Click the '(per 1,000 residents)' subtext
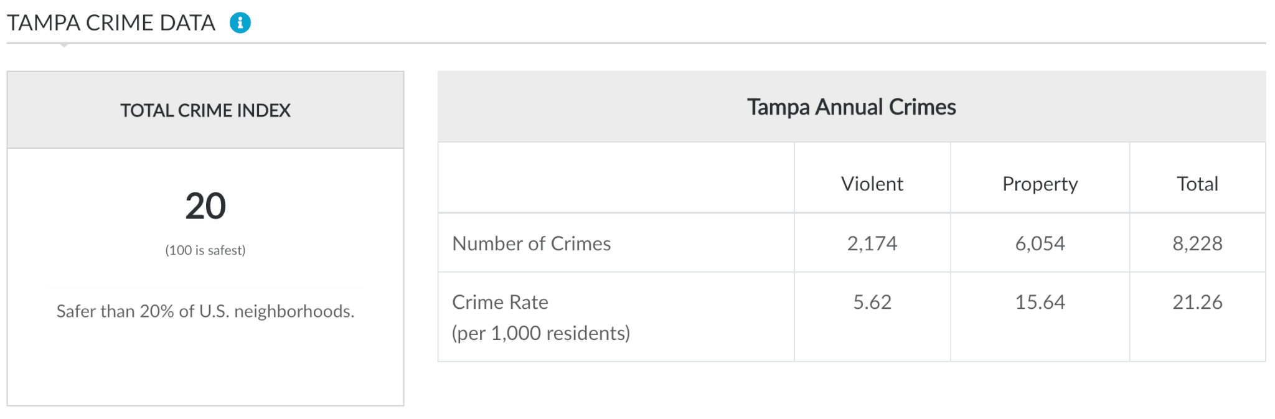 [541, 333]
